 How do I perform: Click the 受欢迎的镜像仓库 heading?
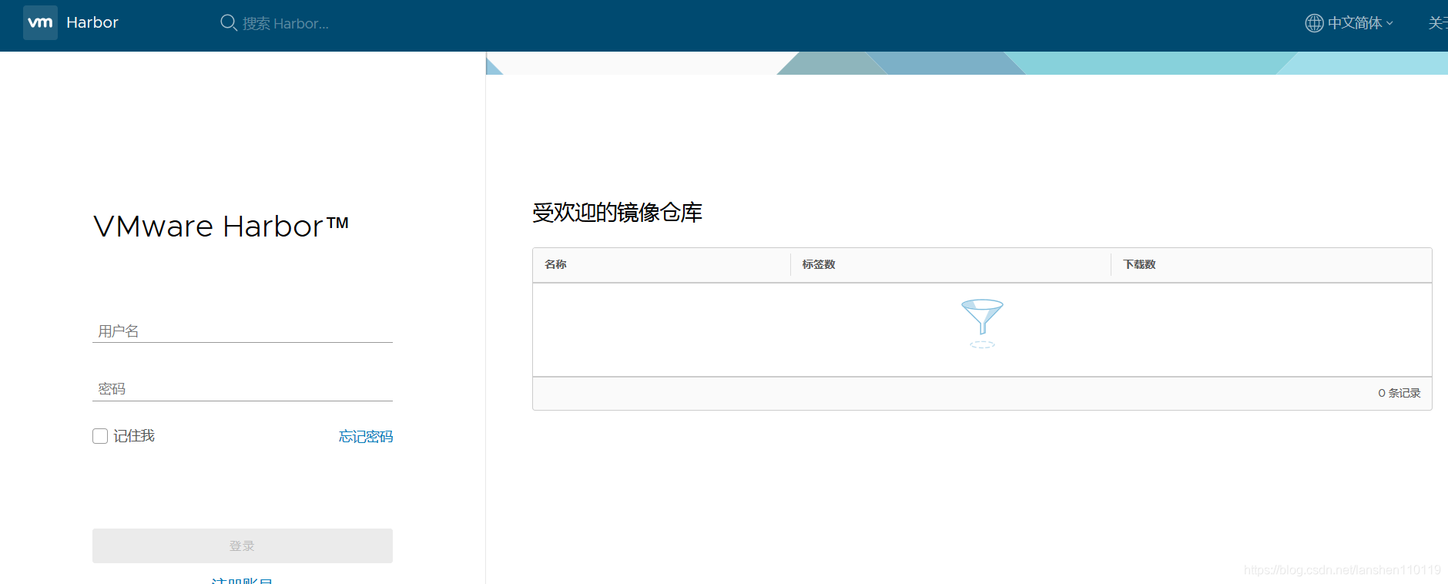coord(617,213)
